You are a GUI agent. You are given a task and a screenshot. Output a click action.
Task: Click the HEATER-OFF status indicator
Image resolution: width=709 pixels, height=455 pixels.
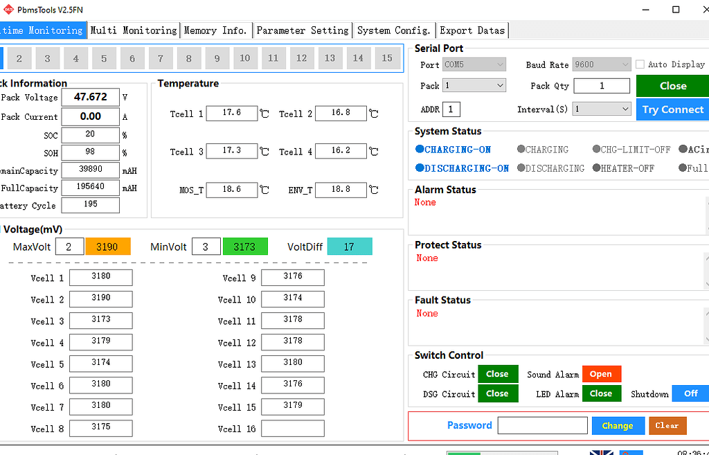(623, 168)
